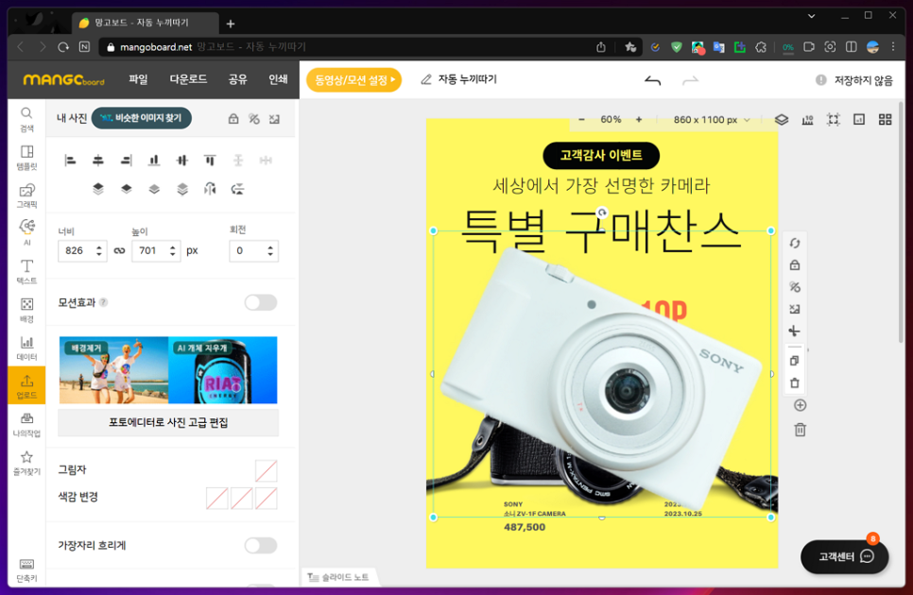This screenshot has height=595, width=913.
Task: Open the 인쇄 print menu
Action: click(278, 79)
